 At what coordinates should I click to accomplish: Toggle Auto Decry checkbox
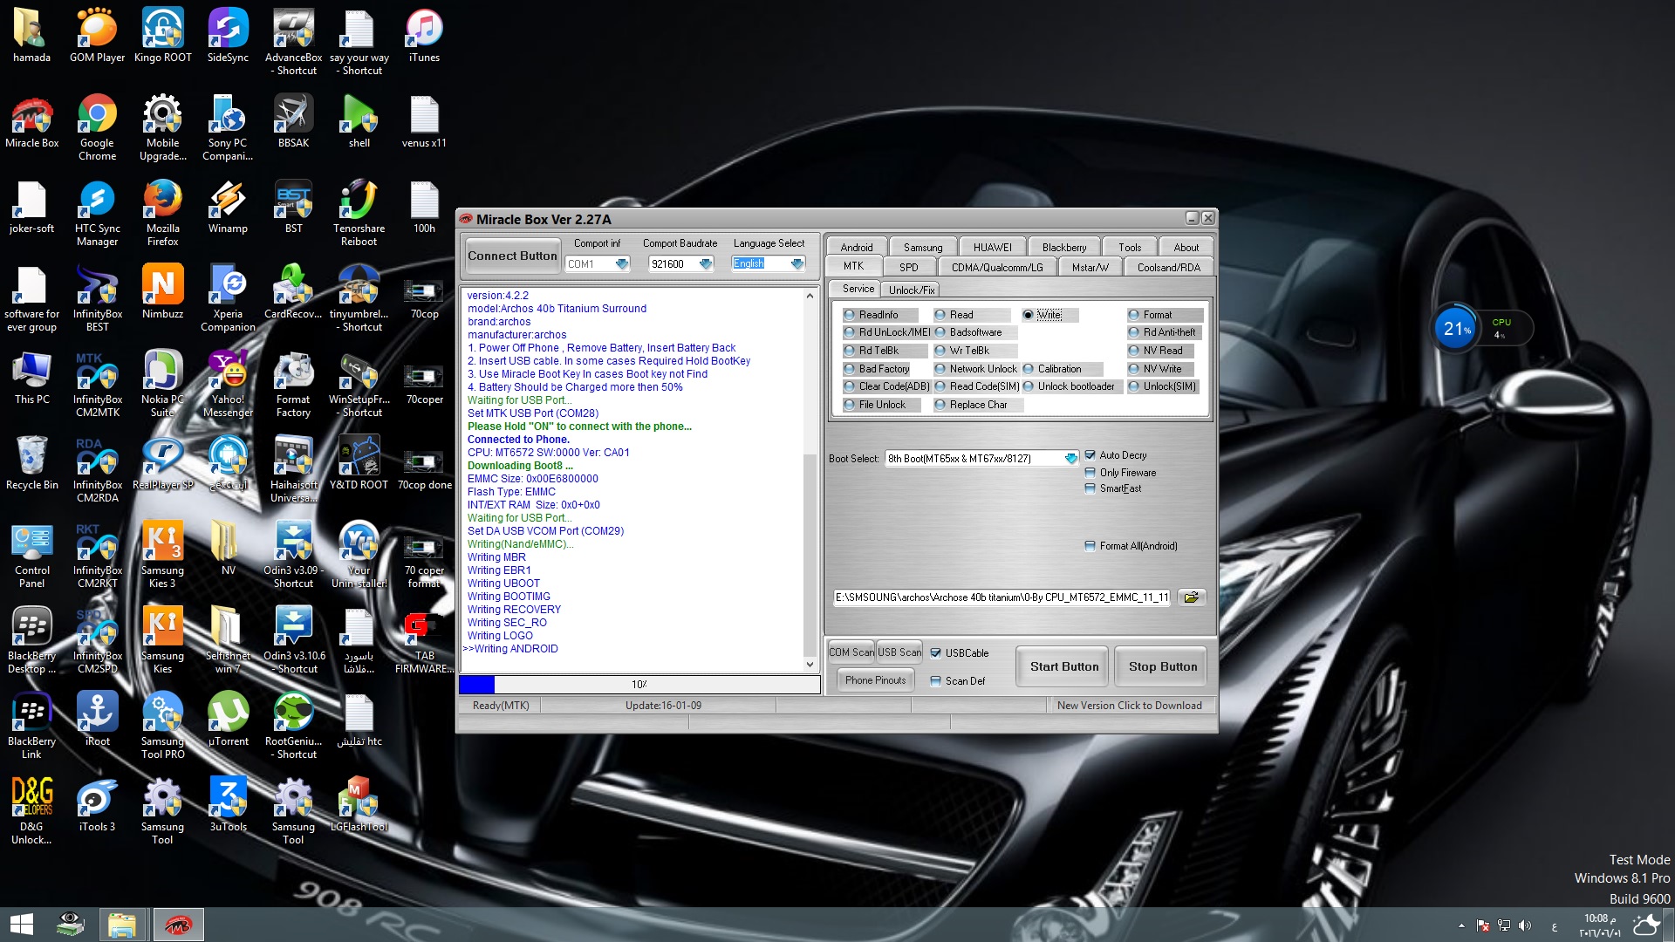tap(1090, 455)
